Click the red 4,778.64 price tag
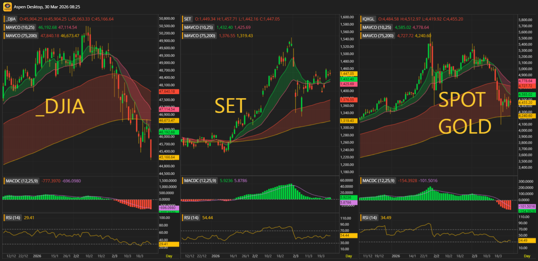Image resolution: width=538 pixels, height=261 pixels. point(527,81)
